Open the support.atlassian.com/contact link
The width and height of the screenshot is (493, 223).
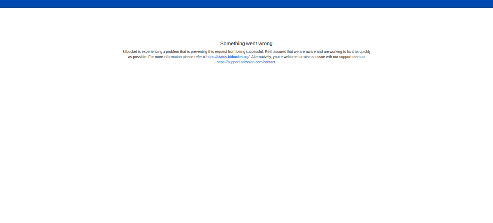[x=246, y=62]
